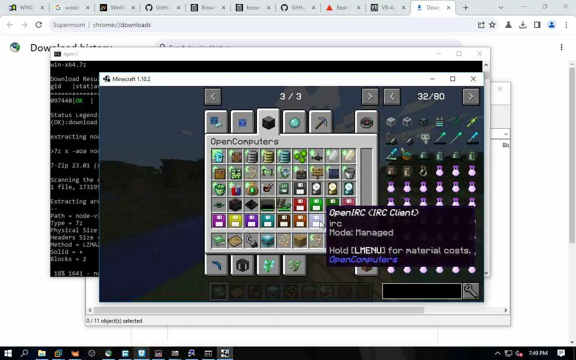Pick the black floppy disk item
576x360 pixels.
pyautogui.click(x=300, y=189)
